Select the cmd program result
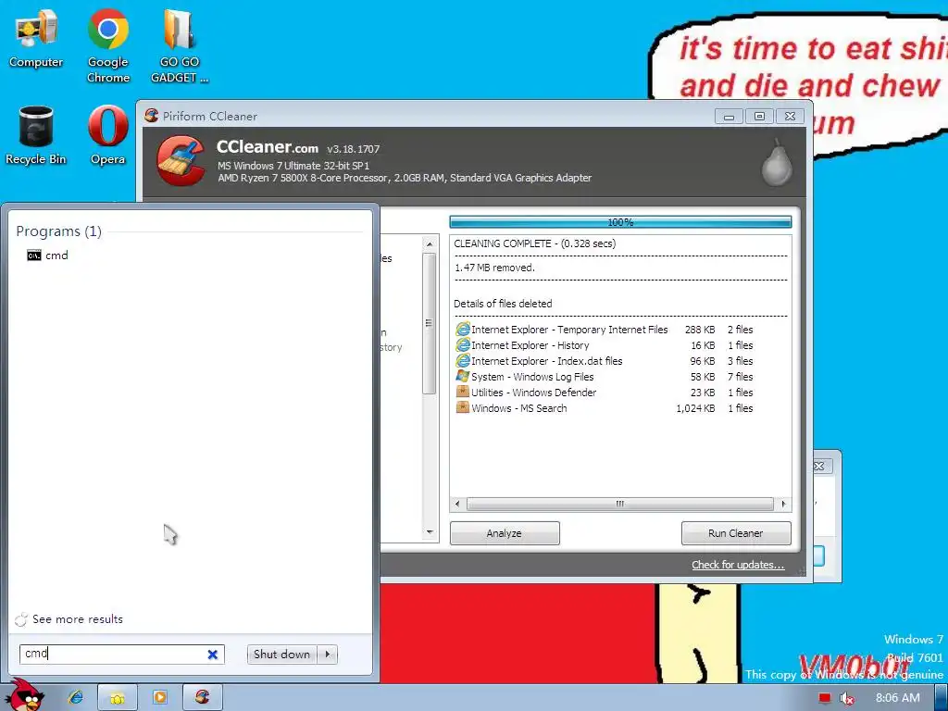 48,256
